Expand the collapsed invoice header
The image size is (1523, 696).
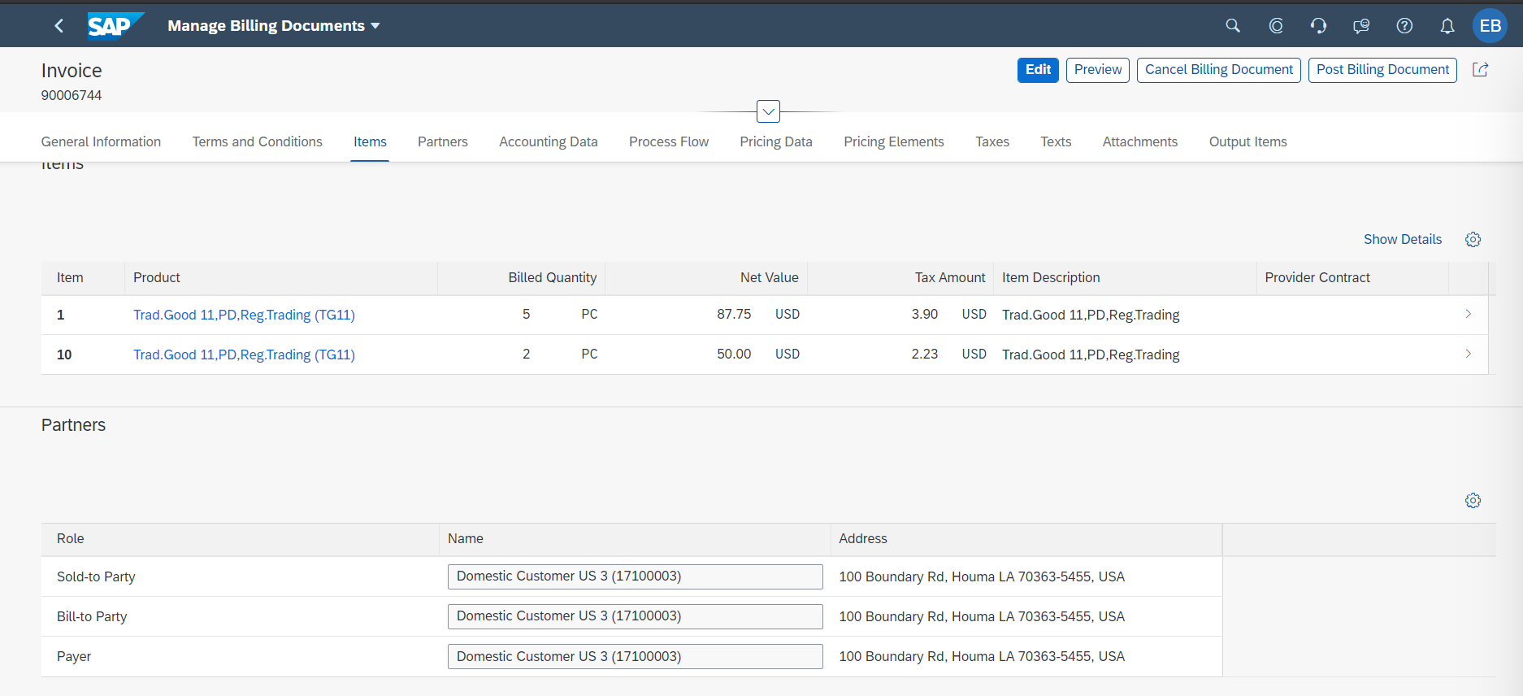pyautogui.click(x=768, y=111)
